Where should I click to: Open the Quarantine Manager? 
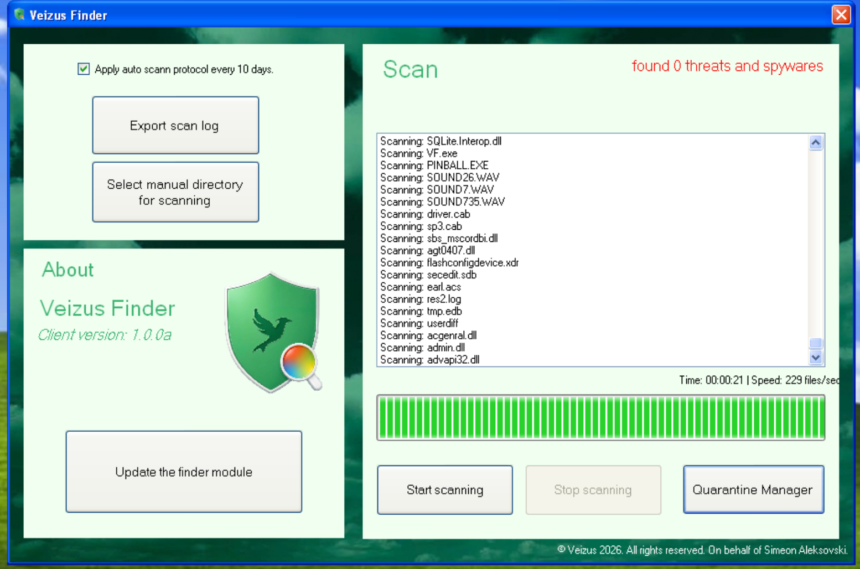coord(754,490)
